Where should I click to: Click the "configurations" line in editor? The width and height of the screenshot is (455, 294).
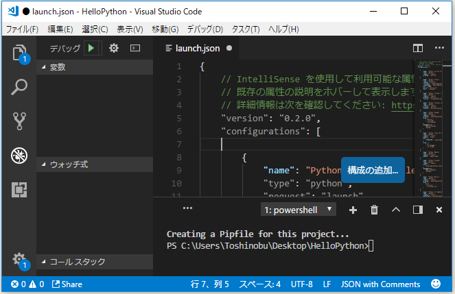[271, 131]
